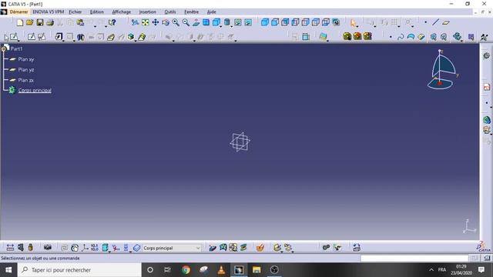This screenshot has width=493, height=277.
Task: Click the Paste clipboard icon
Action: click(x=80, y=22)
